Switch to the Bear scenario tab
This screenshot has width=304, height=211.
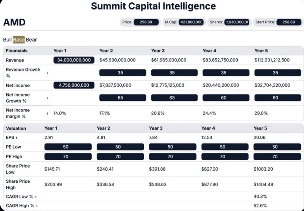[x=31, y=40]
